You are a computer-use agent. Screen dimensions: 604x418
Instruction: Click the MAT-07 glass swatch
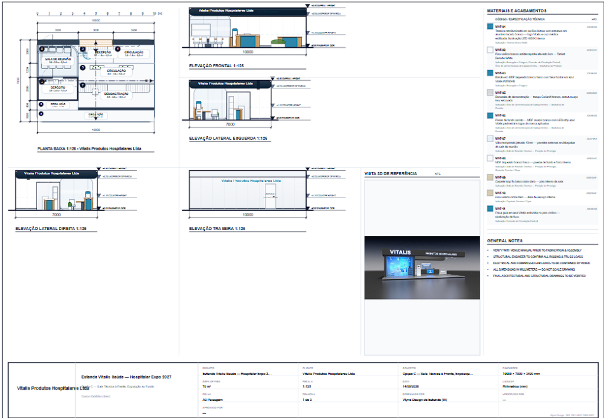(490, 139)
